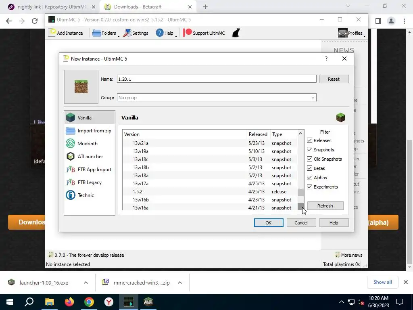Open Chrome three-dot menu

click(x=404, y=21)
